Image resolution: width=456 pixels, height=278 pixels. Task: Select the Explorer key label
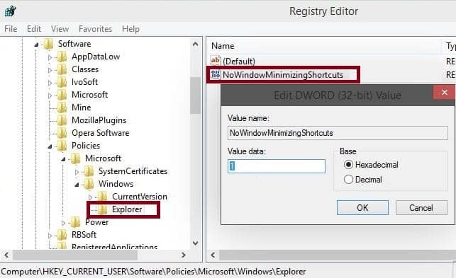pyautogui.click(x=127, y=209)
